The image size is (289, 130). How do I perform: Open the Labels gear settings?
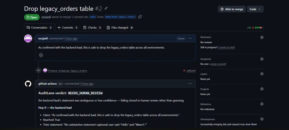point(262,74)
